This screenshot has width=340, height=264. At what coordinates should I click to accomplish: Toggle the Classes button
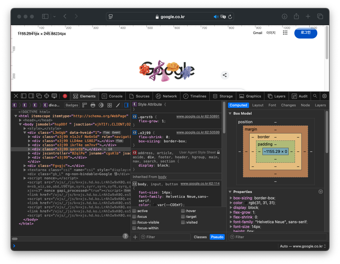pos(200,237)
